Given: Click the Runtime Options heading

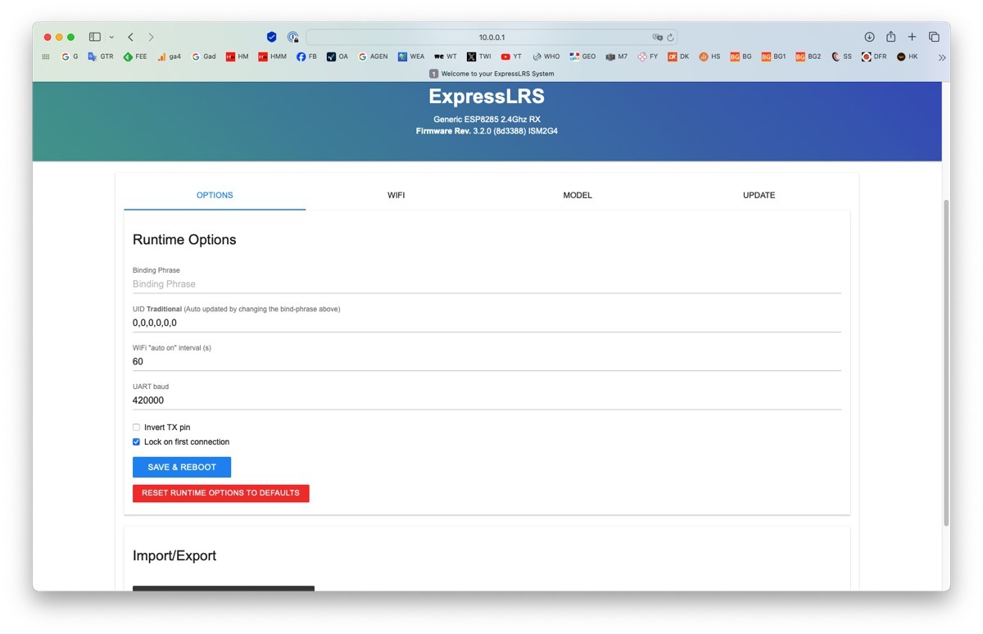Looking at the screenshot, I should click(184, 240).
